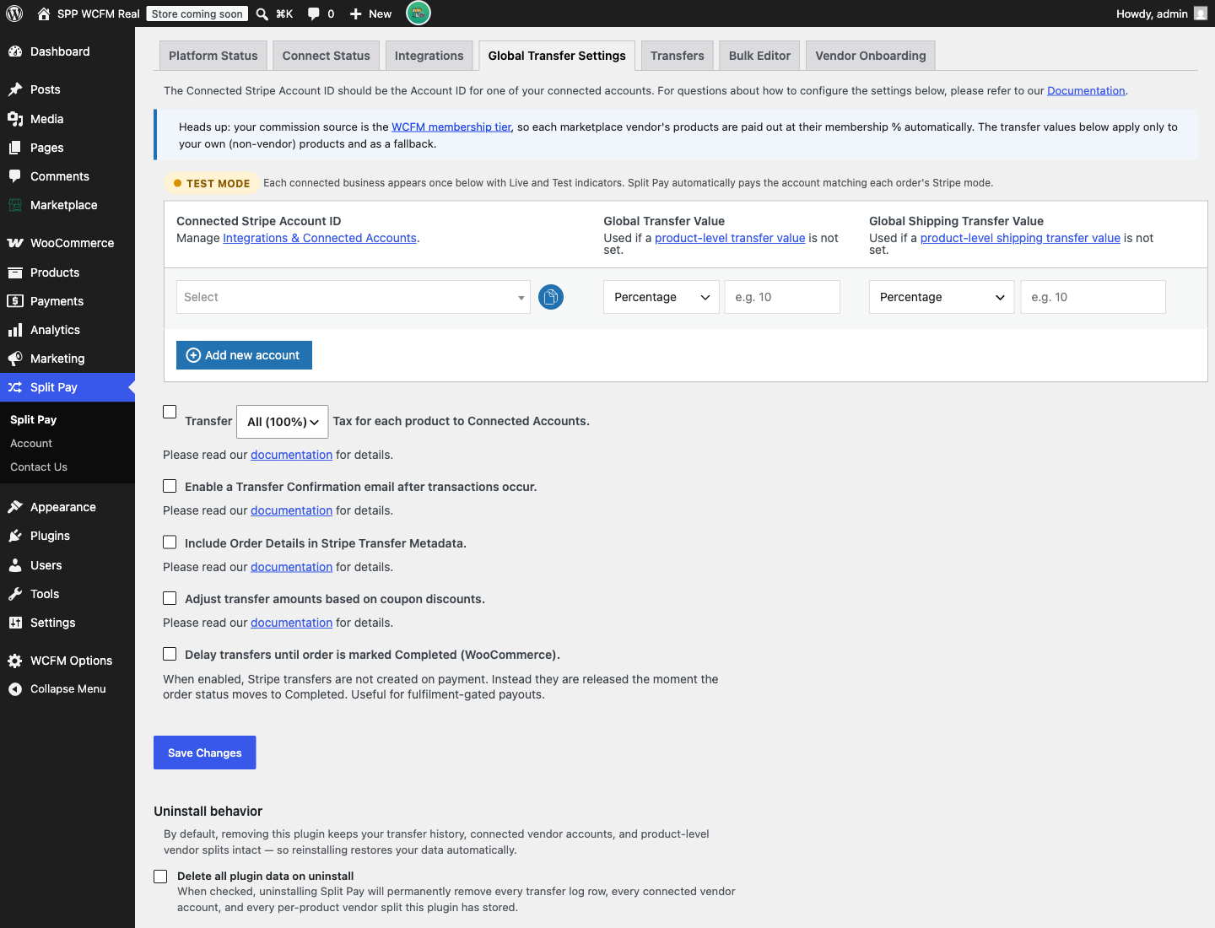Open product-level transfer value link
This screenshot has height=928, width=1215.
[730, 238]
